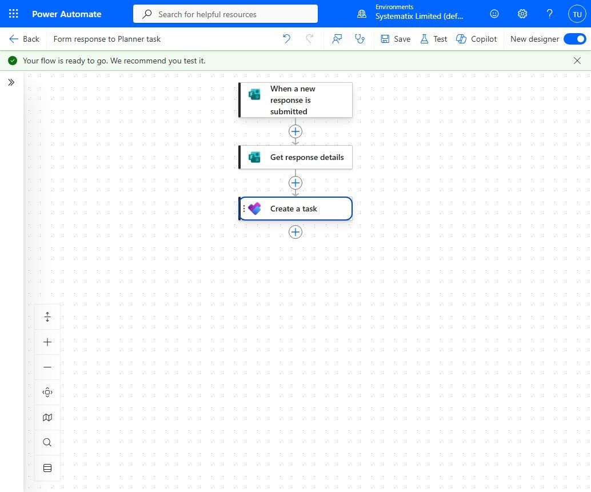
Task: Undo the last change
Action: [287, 39]
